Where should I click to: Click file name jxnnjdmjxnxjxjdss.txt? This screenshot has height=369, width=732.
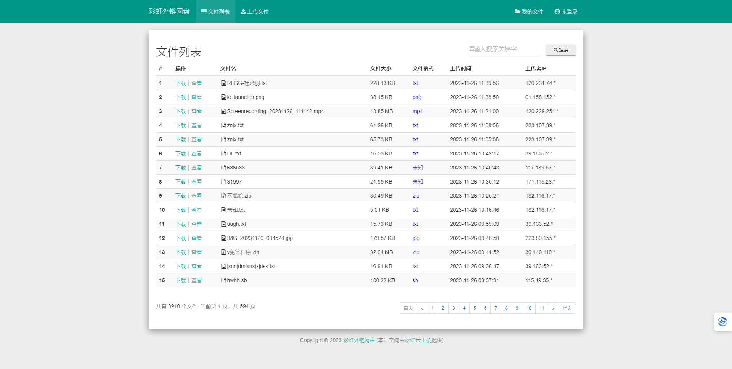pyautogui.click(x=251, y=266)
